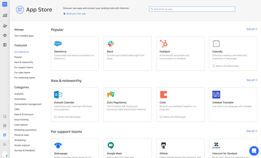
Task: Click the HubSpot logo icon
Action: [164, 44]
